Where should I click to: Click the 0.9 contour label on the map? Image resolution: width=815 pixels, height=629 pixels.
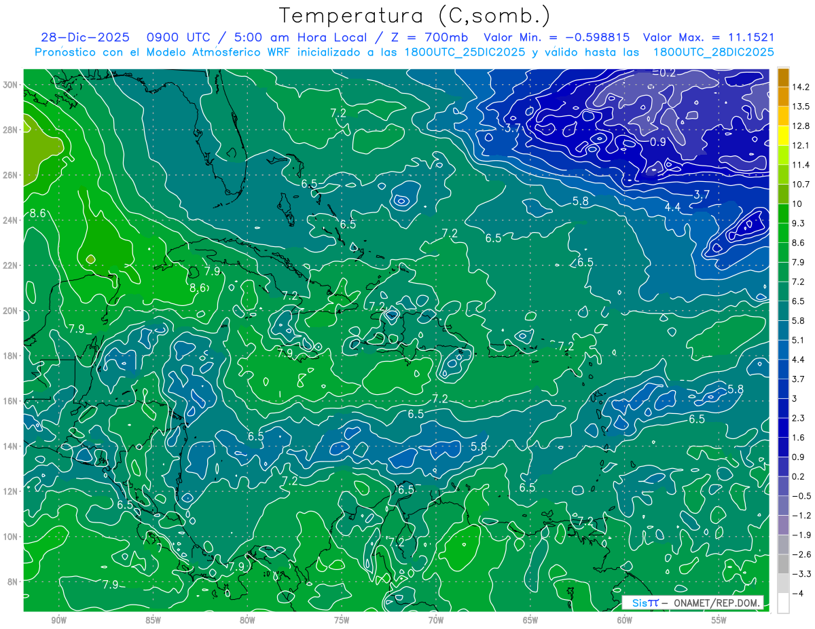[657, 142]
